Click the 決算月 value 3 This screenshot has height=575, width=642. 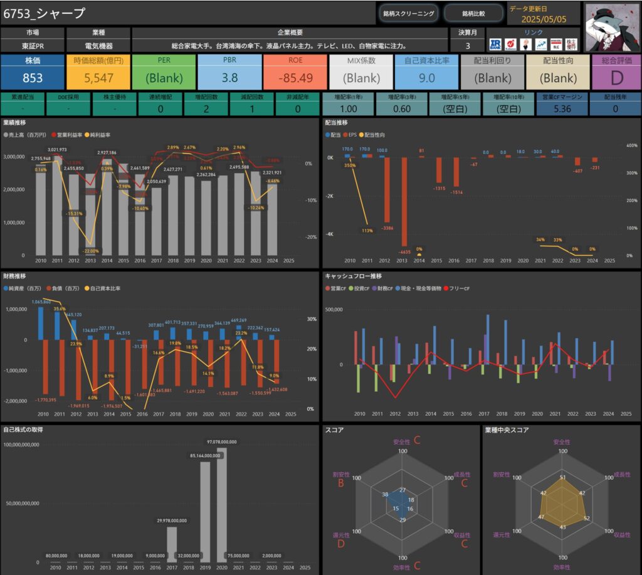[x=468, y=46]
